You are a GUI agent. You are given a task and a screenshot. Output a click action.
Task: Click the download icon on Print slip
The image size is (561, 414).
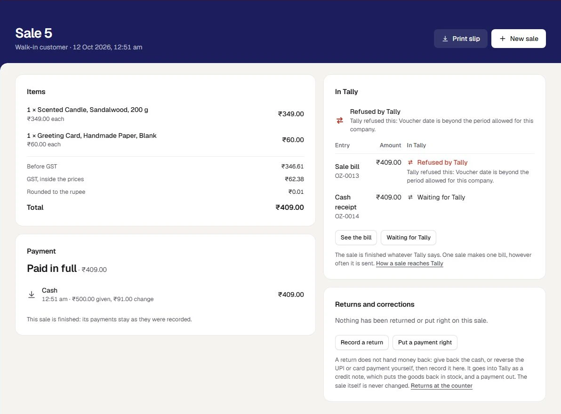[445, 39]
